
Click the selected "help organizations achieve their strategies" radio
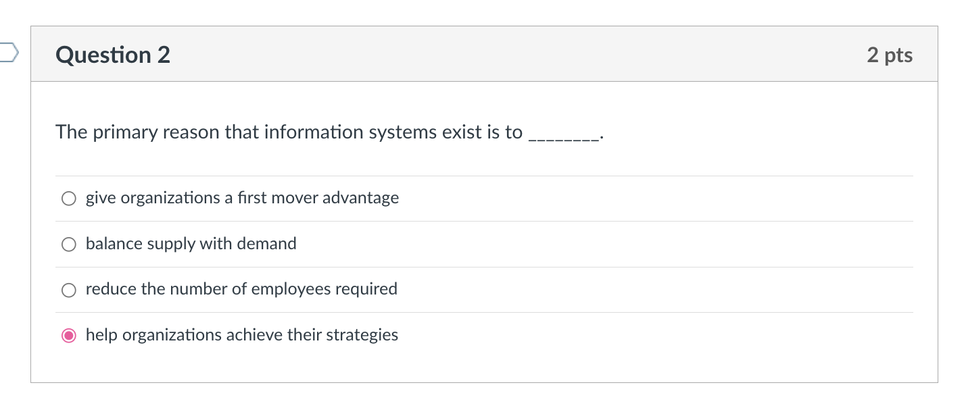click(x=68, y=335)
